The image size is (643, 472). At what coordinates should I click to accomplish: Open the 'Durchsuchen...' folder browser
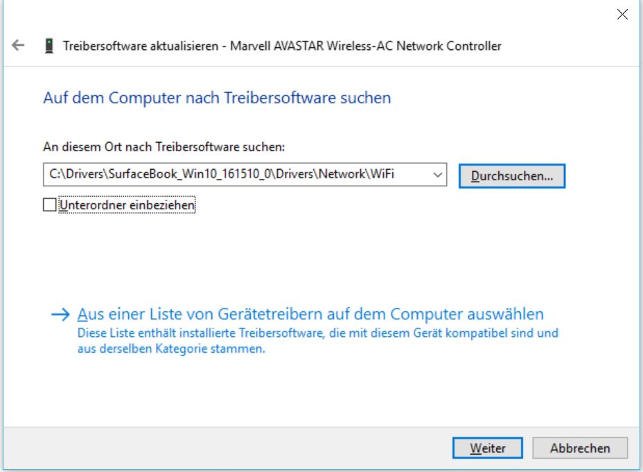tap(512, 176)
